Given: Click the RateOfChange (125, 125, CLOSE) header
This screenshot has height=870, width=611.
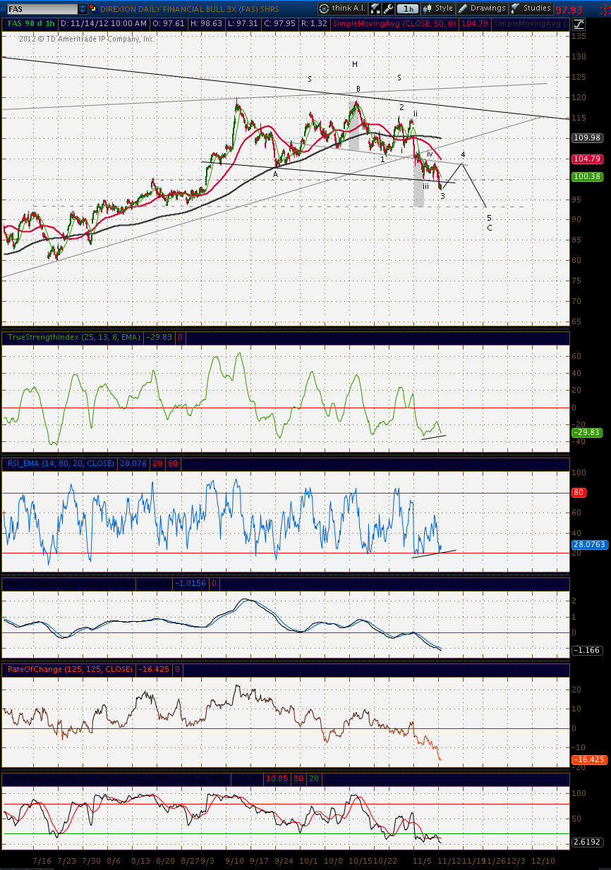Looking at the screenshot, I should pyautogui.click(x=69, y=669).
